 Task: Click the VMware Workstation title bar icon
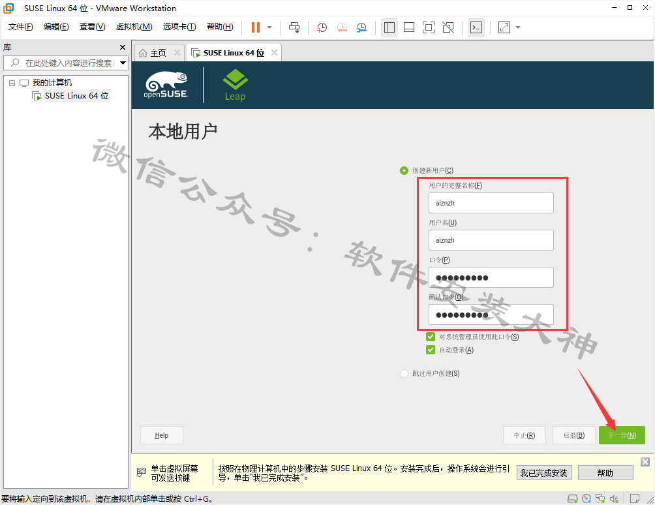pos(8,8)
